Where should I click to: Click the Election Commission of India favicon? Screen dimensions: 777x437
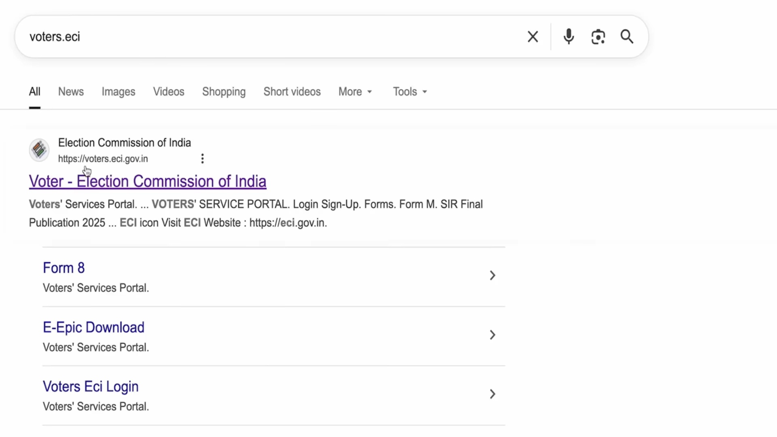point(39,150)
